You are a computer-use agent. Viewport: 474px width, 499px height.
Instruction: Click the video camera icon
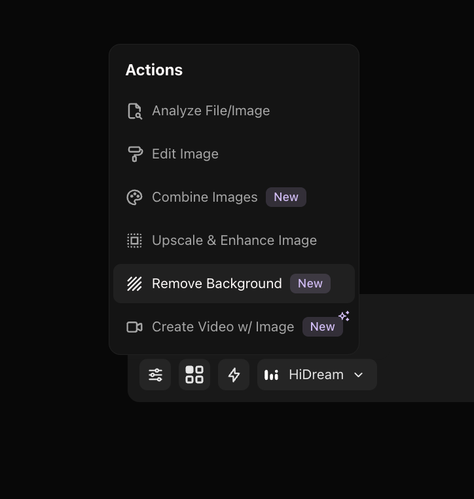(x=135, y=327)
